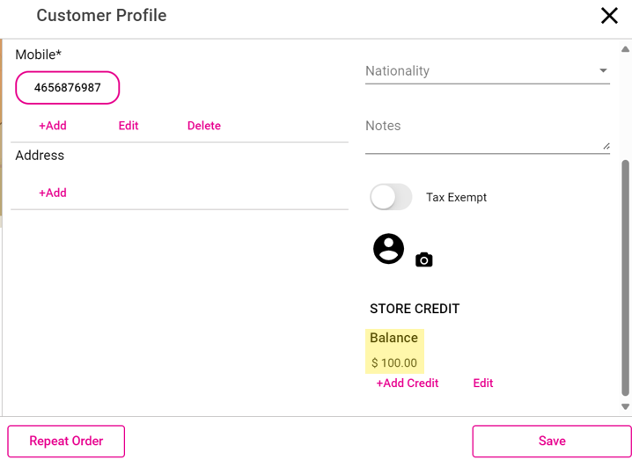Image resolution: width=632 pixels, height=460 pixels.
Task: Close the Customer Profile dialog
Action: (x=609, y=15)
